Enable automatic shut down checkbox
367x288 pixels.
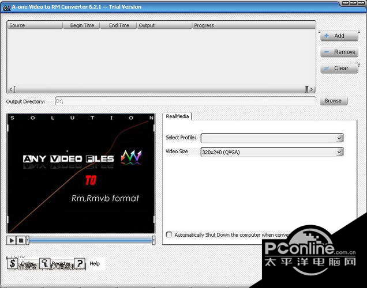[x=168, y=234]
